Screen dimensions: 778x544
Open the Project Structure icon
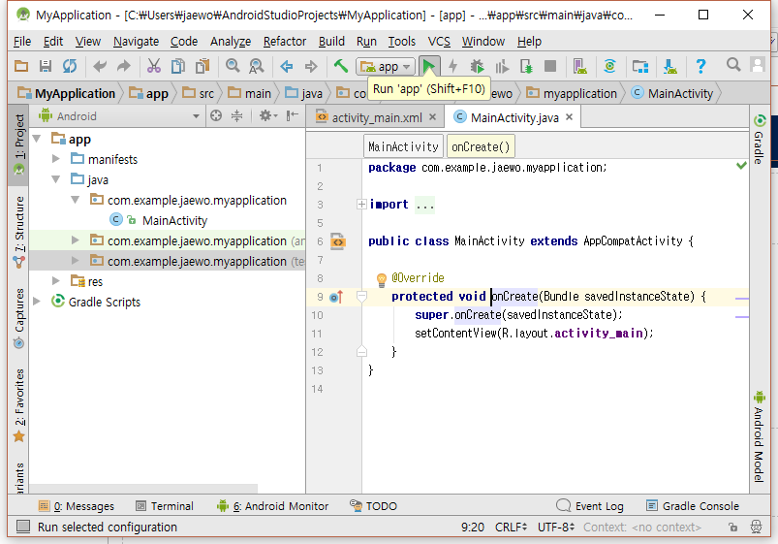pyautogui.click(x=640, y=66)
